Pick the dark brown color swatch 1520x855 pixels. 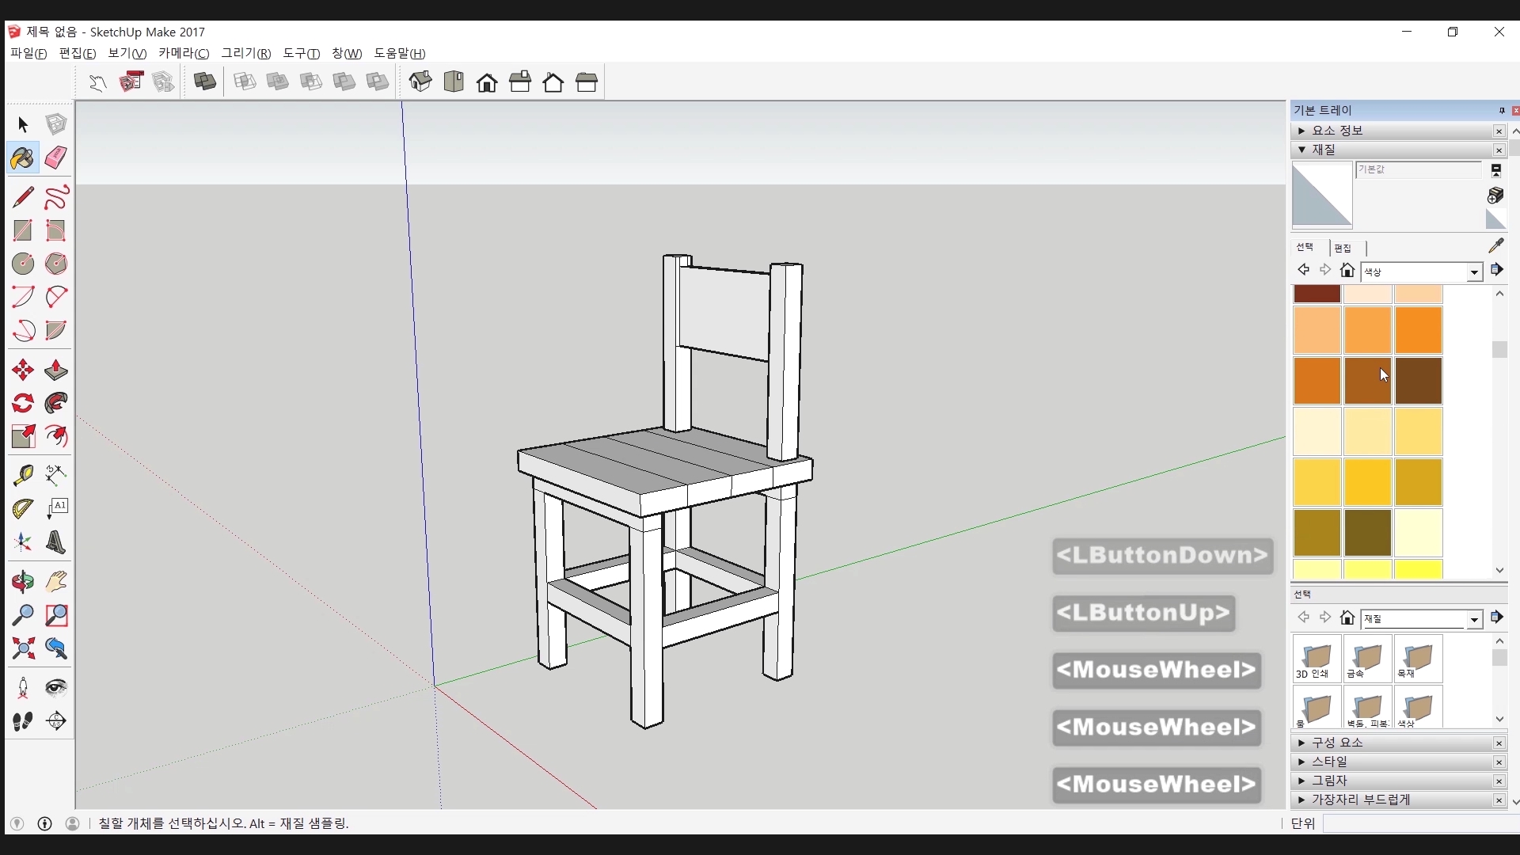tap(1418, 381)
